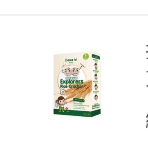Click the second child face on box side
This screenshot has height=148, width=148.
click(x=96, y=77)
